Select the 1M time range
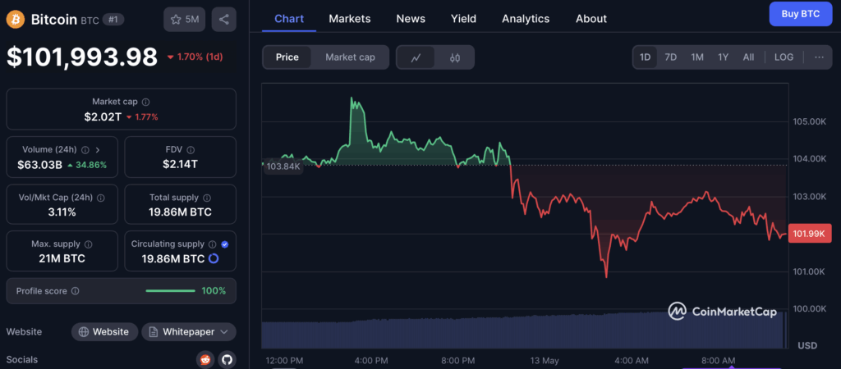Viewport: 841px width, 369px height. [697, 57]
